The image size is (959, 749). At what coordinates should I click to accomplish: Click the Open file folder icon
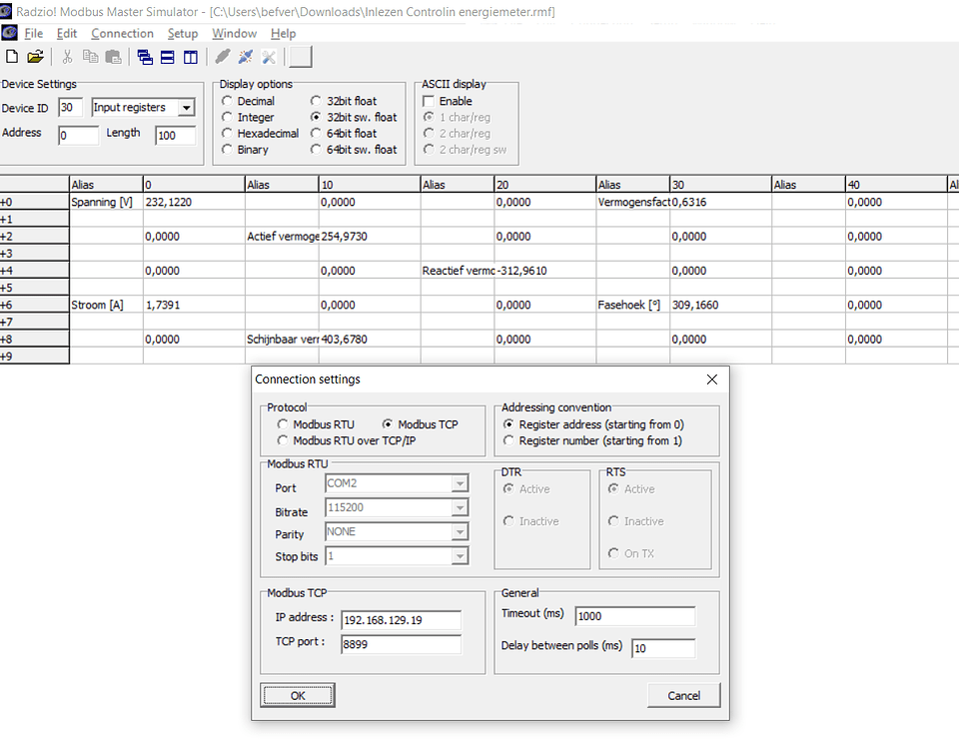36,57
